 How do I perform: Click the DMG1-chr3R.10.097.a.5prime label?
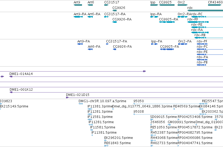[x=102, y=101]
